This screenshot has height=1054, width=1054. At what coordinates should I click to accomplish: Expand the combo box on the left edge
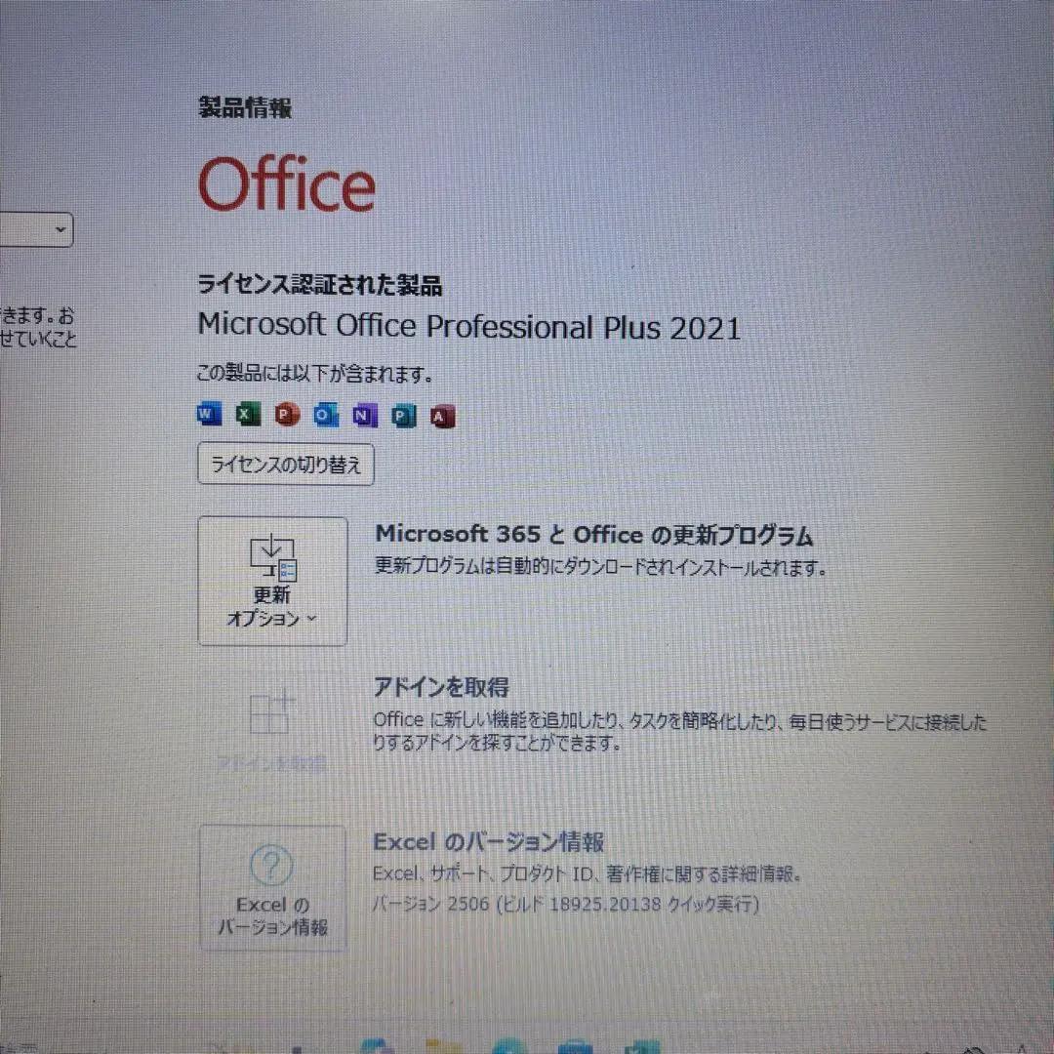coord(35,230)
